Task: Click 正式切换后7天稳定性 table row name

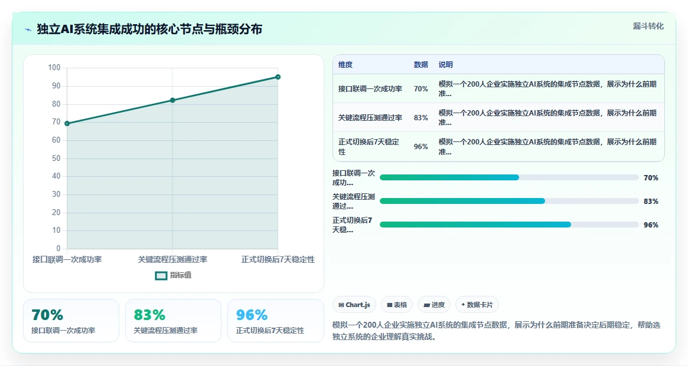Action: (x=369, y=147)
